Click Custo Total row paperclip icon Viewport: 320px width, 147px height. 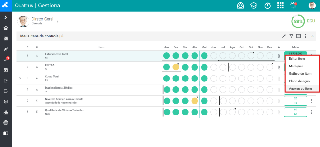pos(279,79)
